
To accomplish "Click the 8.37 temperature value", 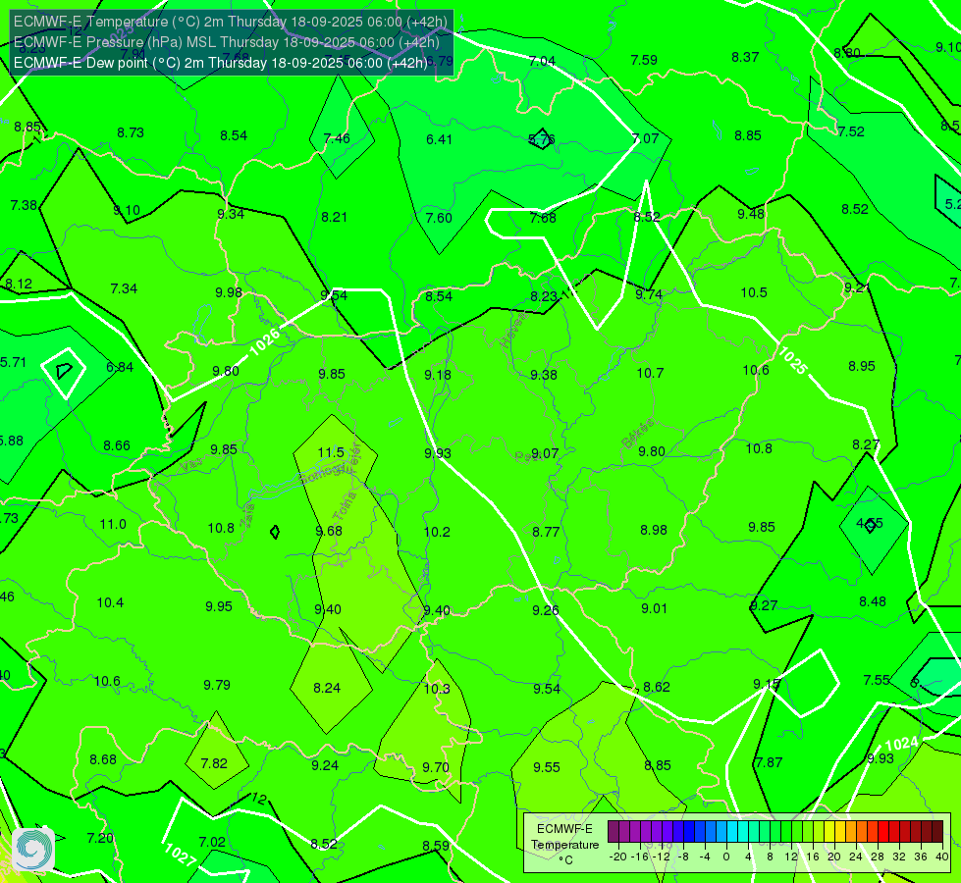I will (x=745, y=57).
